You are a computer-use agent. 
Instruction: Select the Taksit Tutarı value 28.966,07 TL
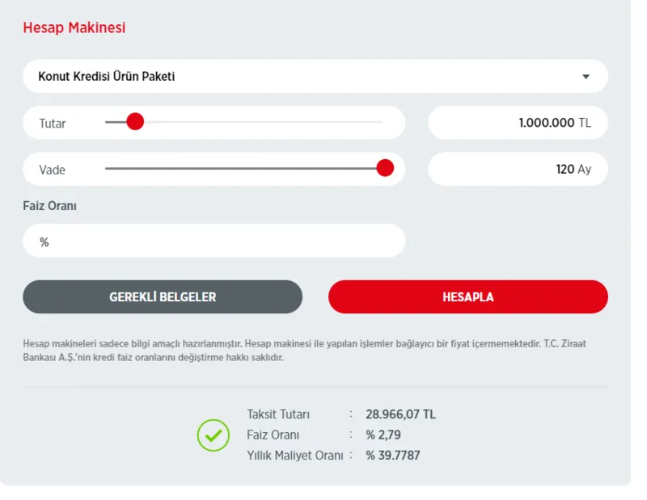[400, 414]
